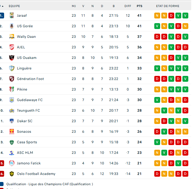Click the Dakar SC team crest
This screenshot has height=189, width=193.
point(11,121)
